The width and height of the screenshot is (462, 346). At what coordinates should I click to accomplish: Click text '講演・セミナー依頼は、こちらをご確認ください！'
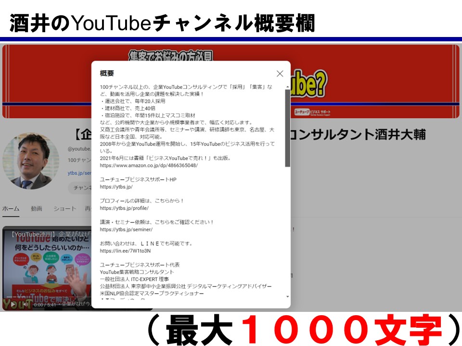pyautogui.click(x=157, y=222)
